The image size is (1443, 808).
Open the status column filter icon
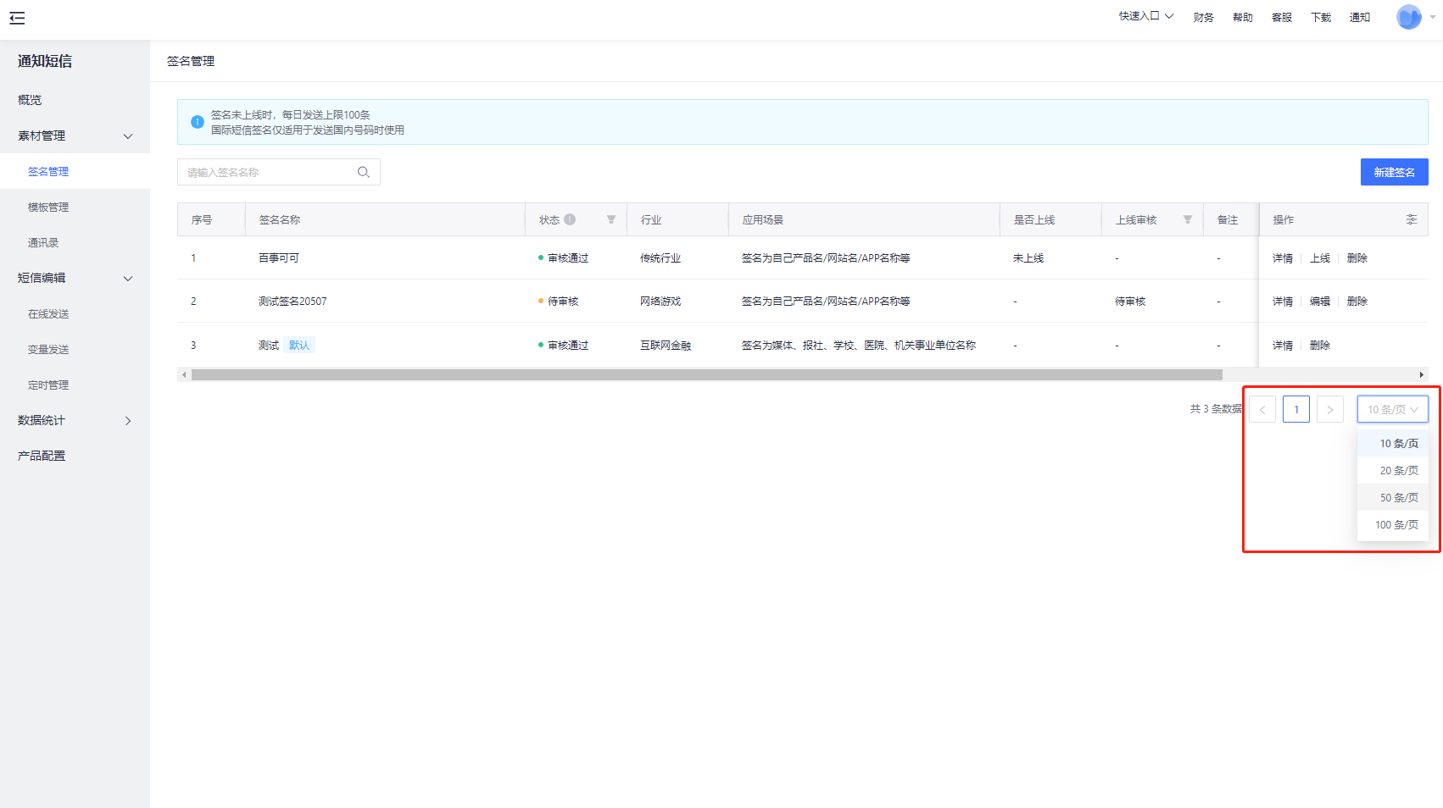tap(610, 219)
